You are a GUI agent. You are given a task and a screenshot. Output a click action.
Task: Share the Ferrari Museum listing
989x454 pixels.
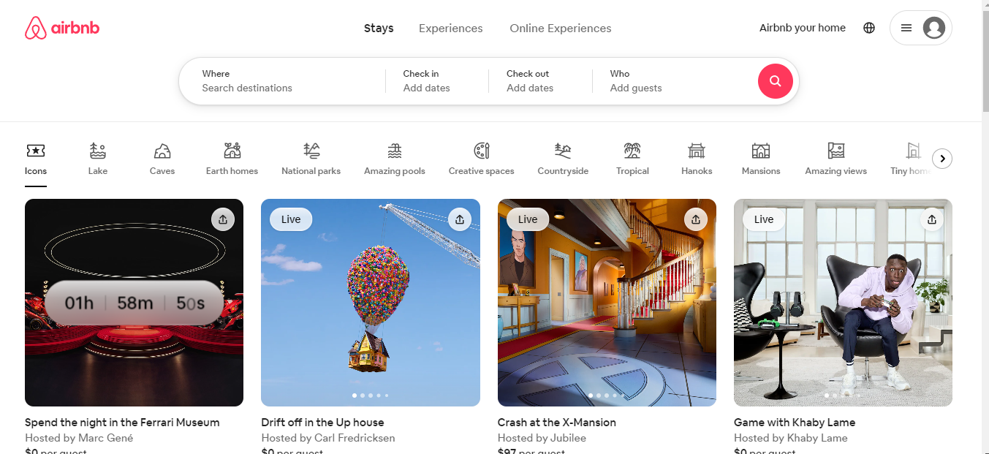tap(223, 219)
